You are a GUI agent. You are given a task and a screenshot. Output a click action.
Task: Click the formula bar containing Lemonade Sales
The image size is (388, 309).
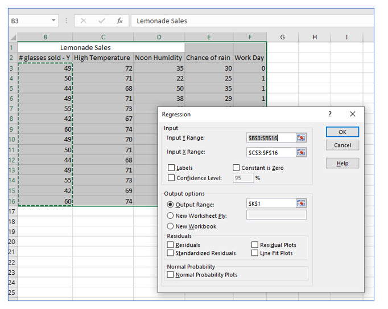tap(253, 21)
